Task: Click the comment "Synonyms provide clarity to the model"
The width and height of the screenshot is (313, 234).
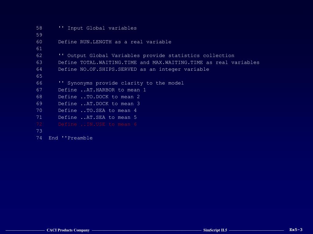Action: click(x=121, y=83)
